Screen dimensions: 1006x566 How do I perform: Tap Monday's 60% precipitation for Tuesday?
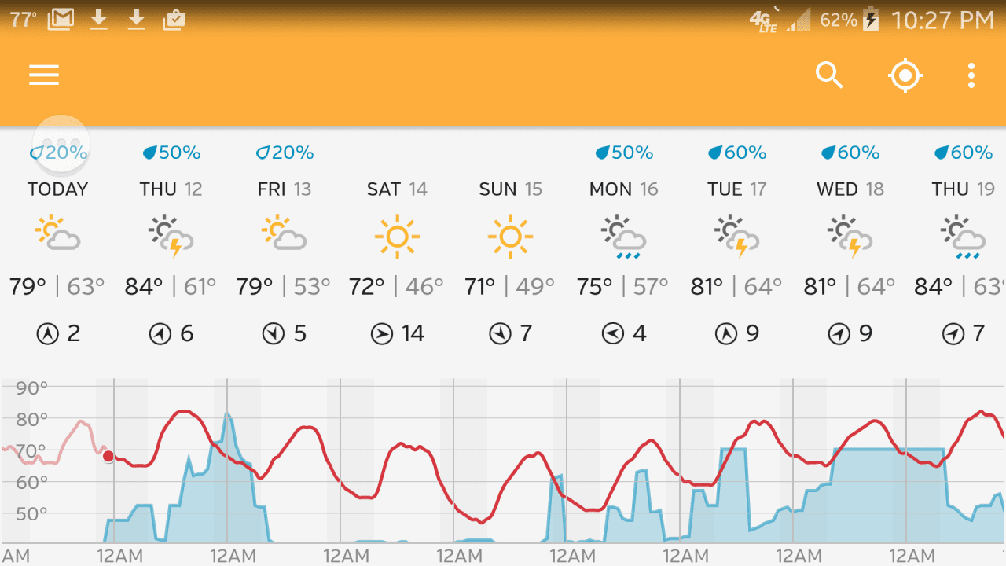pyautogui.click(x=737, y=153)
